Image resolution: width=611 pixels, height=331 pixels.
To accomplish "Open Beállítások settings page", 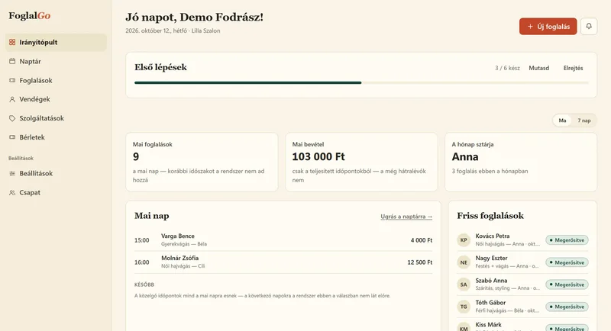I will (56, 173).
